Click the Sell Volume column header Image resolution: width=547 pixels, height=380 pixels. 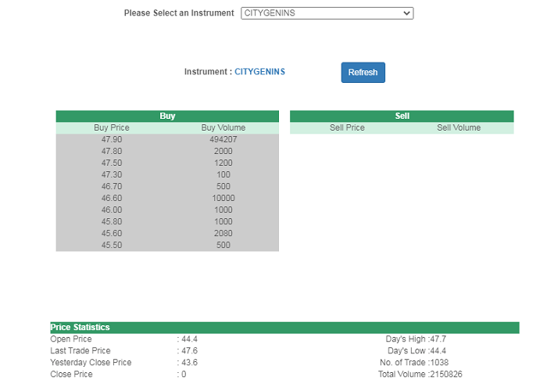[x=459, y=127]
